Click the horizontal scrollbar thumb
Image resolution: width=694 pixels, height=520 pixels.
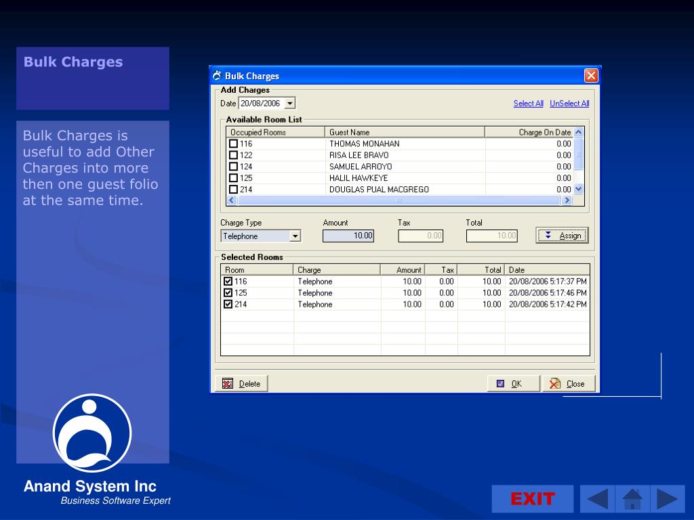click(x=399, y=200)
